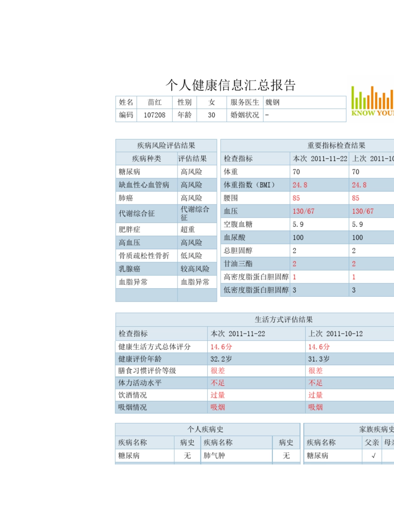Click the 婚姻状况 label

click(x=245, y=115)
